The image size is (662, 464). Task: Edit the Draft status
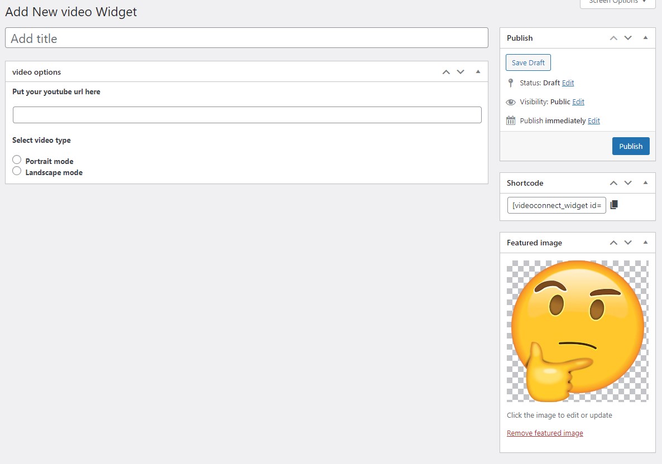[568, 83]
